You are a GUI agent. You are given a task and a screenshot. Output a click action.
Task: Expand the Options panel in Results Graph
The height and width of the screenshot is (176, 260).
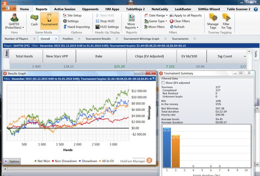tap(12, 162)
